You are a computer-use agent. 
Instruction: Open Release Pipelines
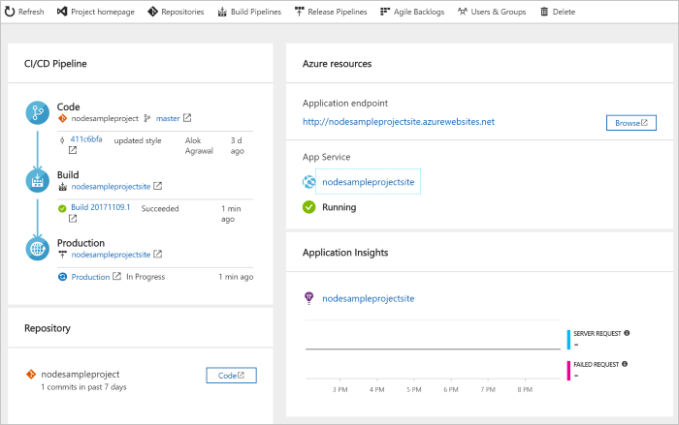tap(331, 12)
